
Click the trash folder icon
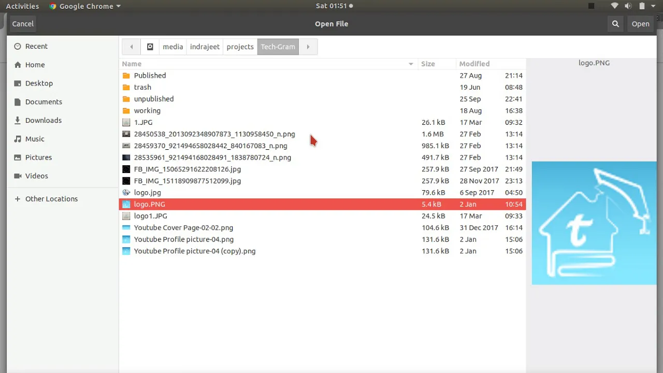click(x=126, y=87)
